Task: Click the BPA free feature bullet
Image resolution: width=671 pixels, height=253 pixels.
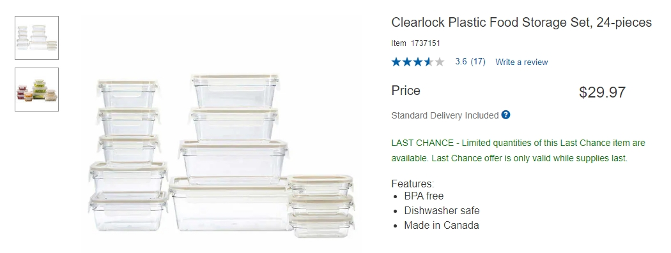Action: coord(424,196)
